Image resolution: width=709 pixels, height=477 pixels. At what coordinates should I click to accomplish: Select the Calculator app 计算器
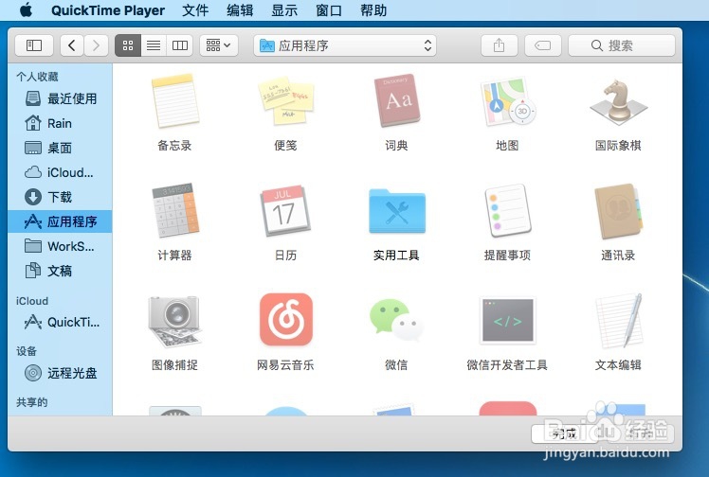(174, 210)
